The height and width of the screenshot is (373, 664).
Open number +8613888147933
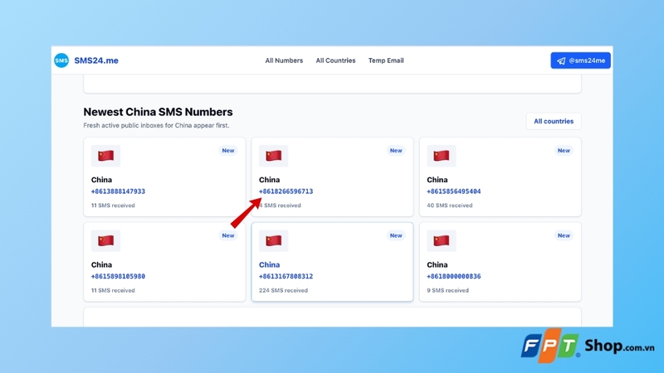pos(118,191)
